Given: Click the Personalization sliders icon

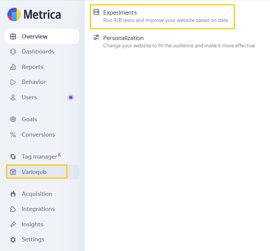Looking at the screenshot, I should pos(96,37).
